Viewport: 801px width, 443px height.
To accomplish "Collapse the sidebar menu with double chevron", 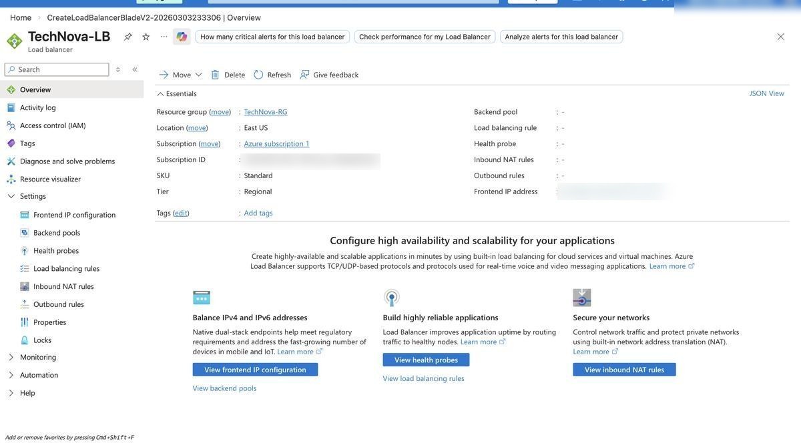I will (x=135, y=69).
